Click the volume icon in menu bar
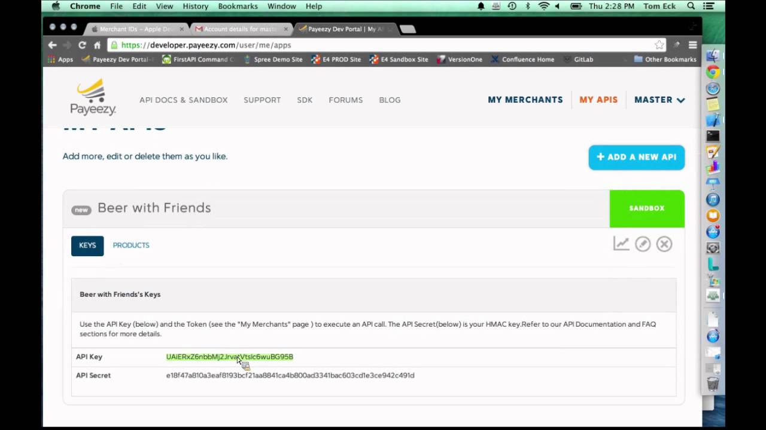This screenshot has width=766, height=430. pos(558,6)
